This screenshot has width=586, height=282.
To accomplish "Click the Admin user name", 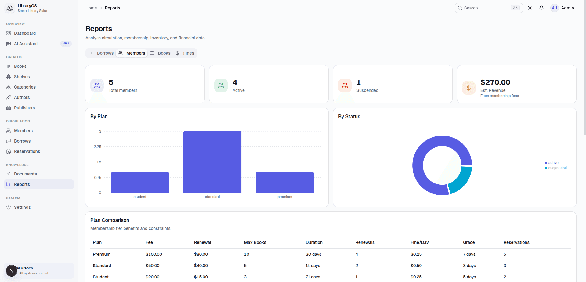I will 567,8.
